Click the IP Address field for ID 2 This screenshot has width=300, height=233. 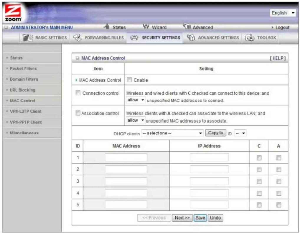(209, 169)
